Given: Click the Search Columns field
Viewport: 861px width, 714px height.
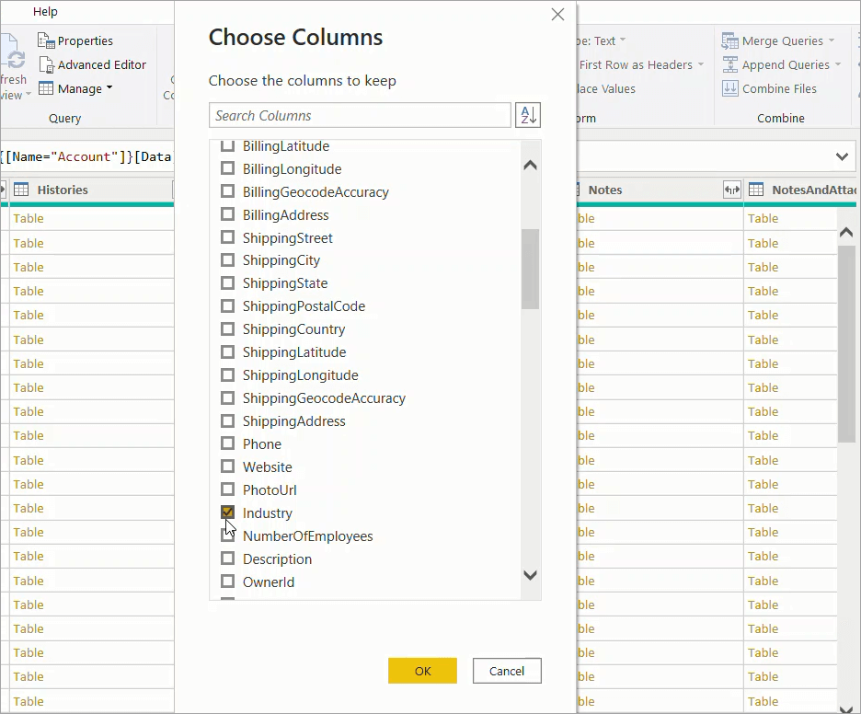Looking at the screenshot, I should tap(359, 114).
